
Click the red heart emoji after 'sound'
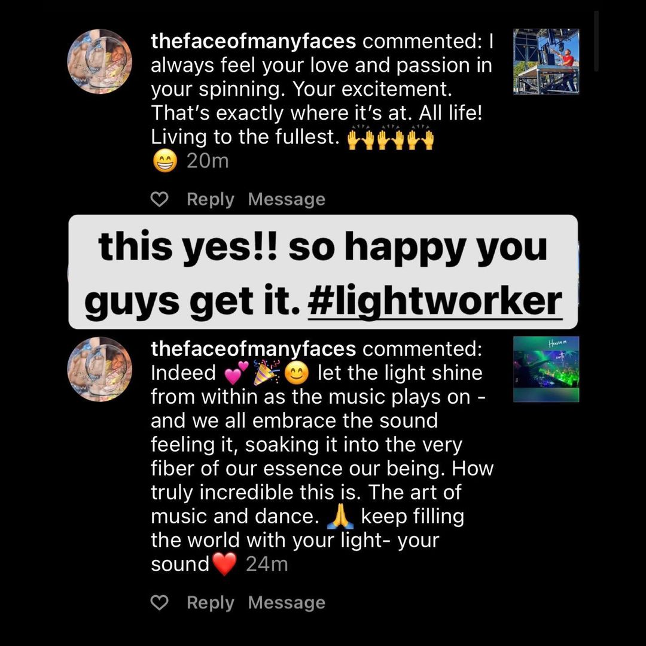(224, 563)
